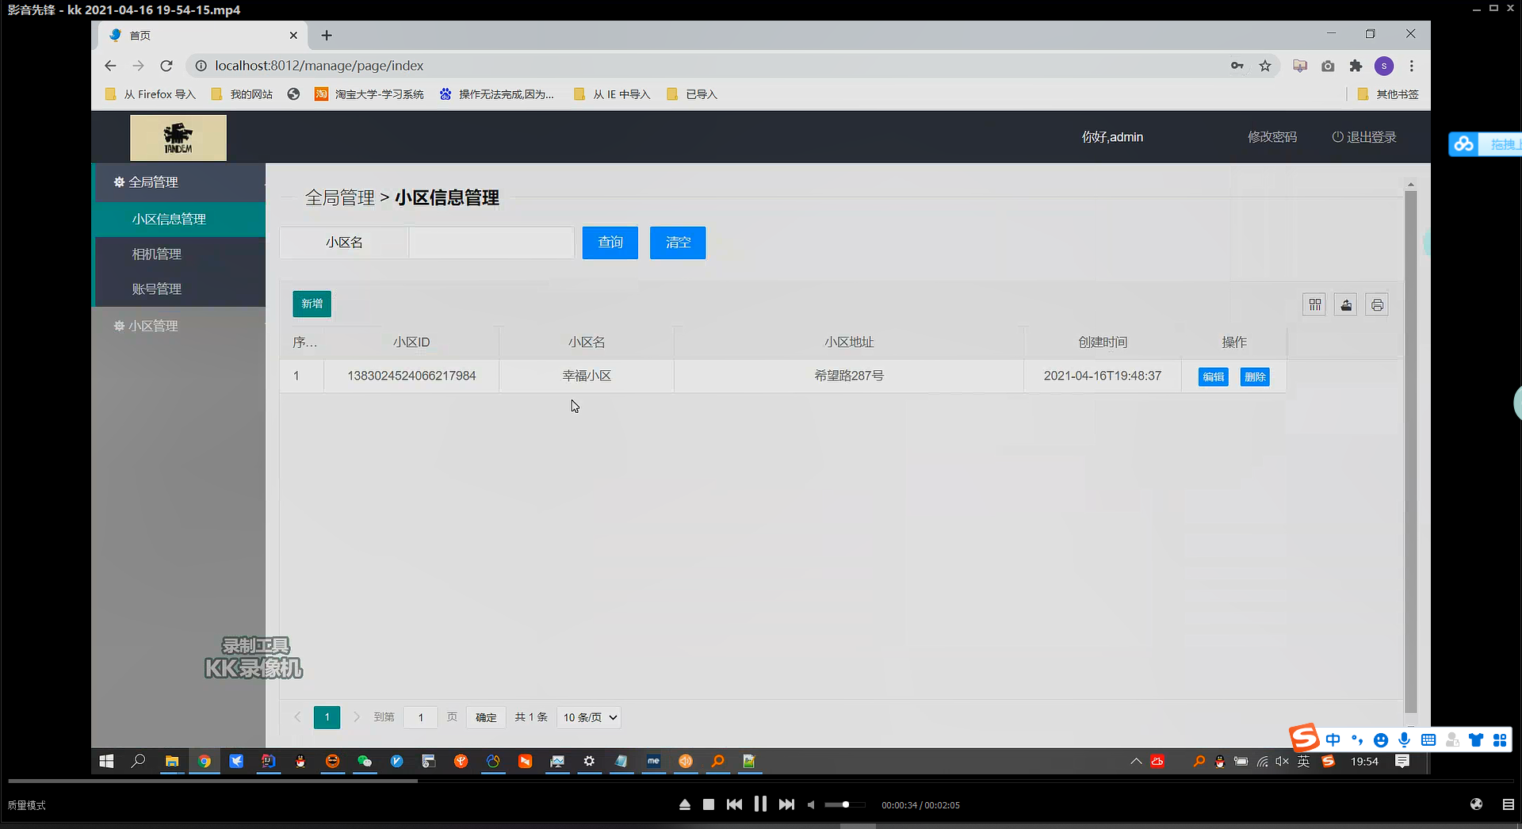1522x829 pixels.
Task: Click 编辑 for 幸福小区 row
Action: tap(1213, 376)
